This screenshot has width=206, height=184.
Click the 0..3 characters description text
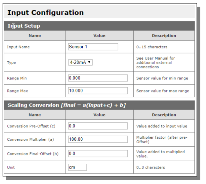[151, 167]
